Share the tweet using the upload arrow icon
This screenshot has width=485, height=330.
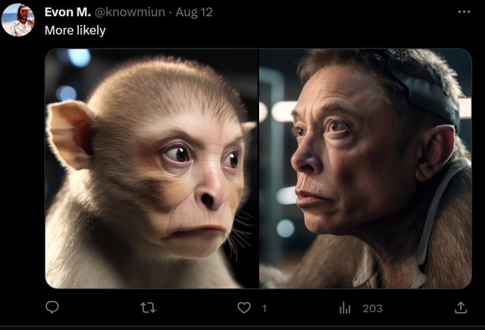click(x=461, y=307)
